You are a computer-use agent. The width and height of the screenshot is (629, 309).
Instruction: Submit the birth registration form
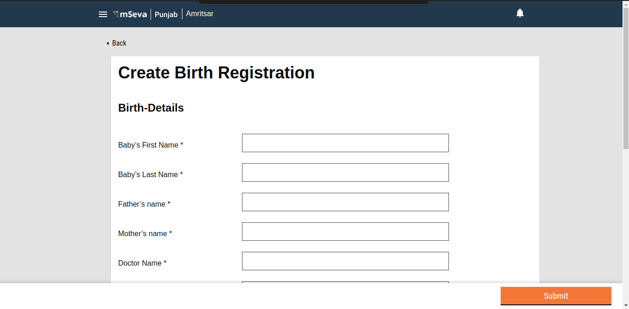(556, 296)
